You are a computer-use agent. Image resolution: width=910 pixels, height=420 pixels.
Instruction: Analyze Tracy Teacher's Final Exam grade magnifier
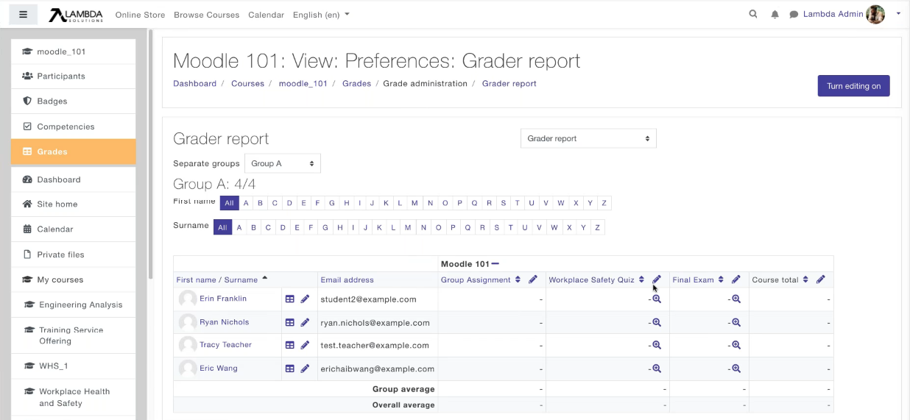[736, 346]
